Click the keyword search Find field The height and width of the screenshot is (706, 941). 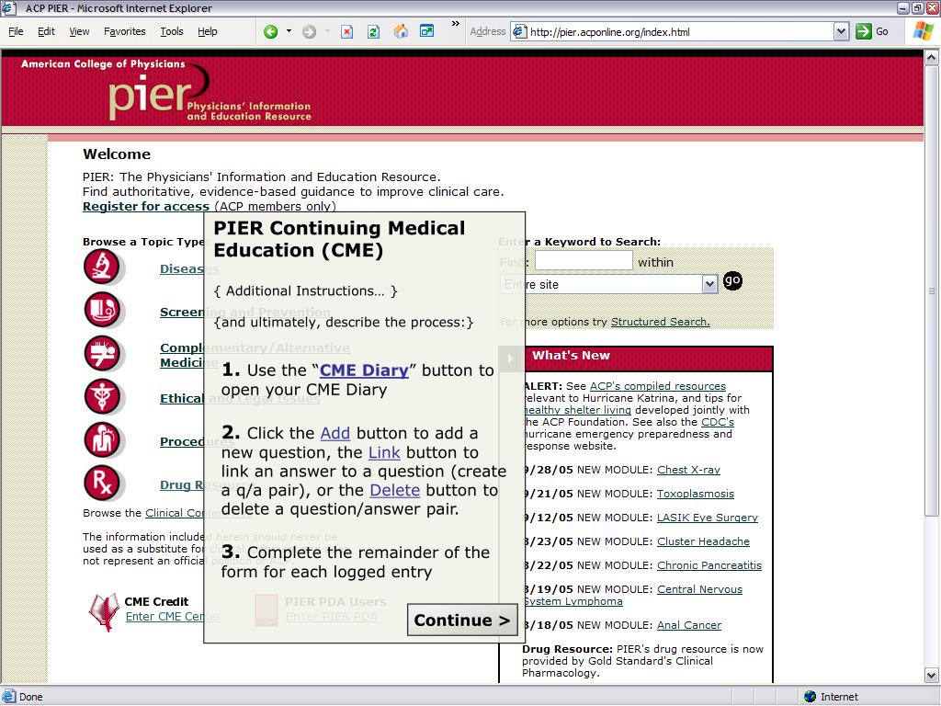[584, 260]
